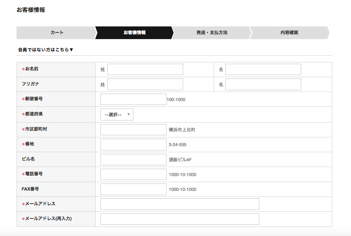Click the *メールアドレス(再入力) row label
Screen dimensions: 351x236
(47, 219)
